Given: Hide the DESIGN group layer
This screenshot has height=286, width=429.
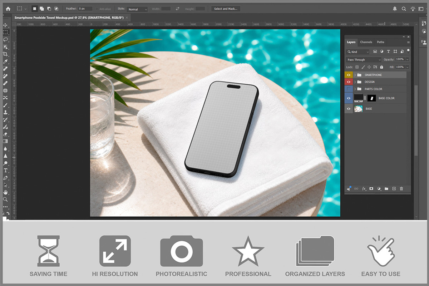Looking at the screenshot, I should (349, 82).
